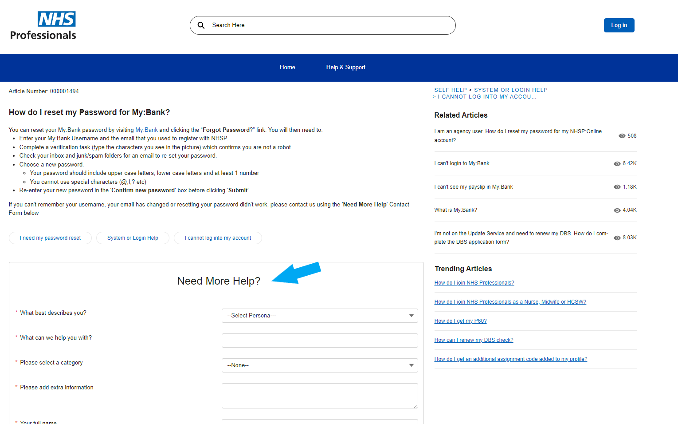The width and height of the screenshot is (678, 424).
Task: Click the "I need my password reset" button
Action: (50, 238)
